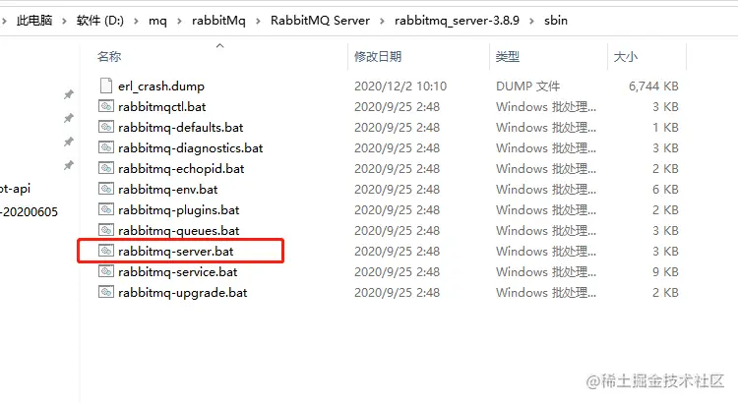Select the rabbitmq-server.bat file name
Screen dimensions: 738x403
tap(176, 252)
